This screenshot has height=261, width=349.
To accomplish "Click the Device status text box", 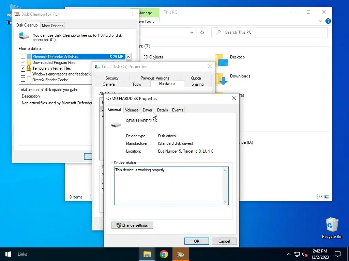I will pyautogui.click(x=169, y=186).
